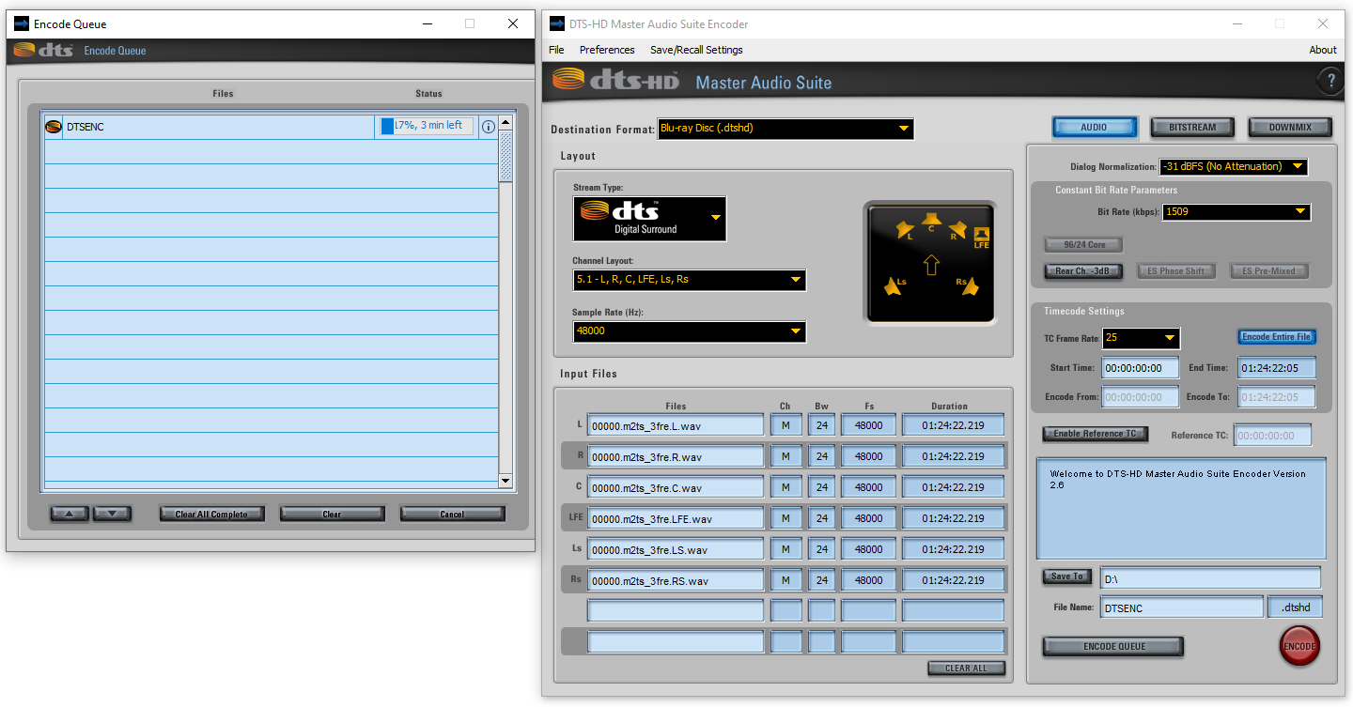The image size is (1353, 707).
Task: Click the LFE file 00000.m2ts_3fre.LFE.wav
Action: [x=676, y=518]
